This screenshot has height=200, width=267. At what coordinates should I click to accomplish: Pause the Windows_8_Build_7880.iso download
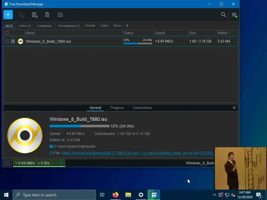coord(13,41)
